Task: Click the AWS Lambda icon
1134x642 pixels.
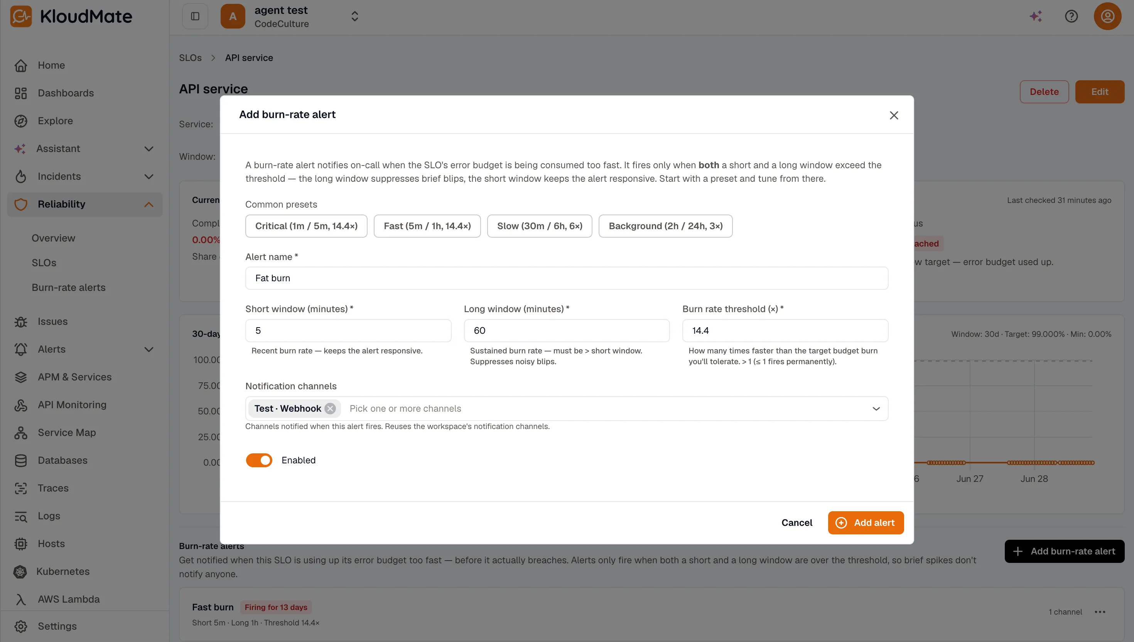Action: pos(21,599)
